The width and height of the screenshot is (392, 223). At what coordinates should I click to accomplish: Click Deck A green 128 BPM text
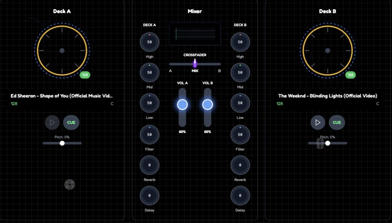[14, 104]
